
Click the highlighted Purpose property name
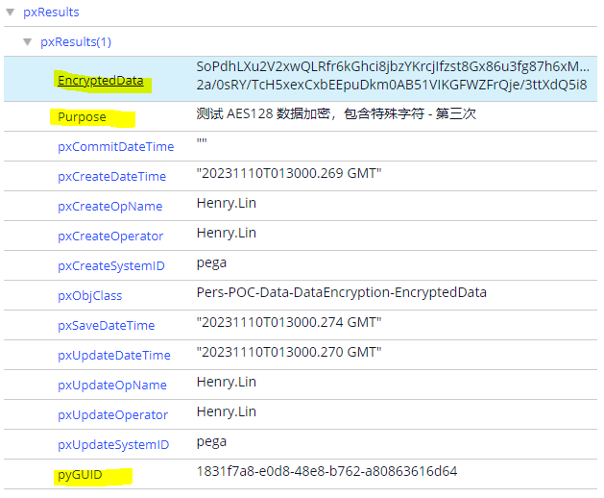click(82, 118)
